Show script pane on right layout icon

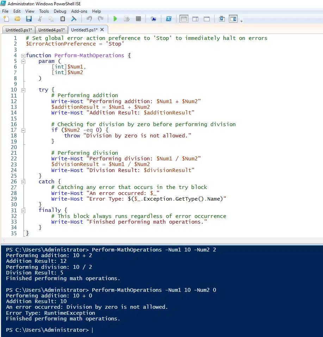(195, 19)
